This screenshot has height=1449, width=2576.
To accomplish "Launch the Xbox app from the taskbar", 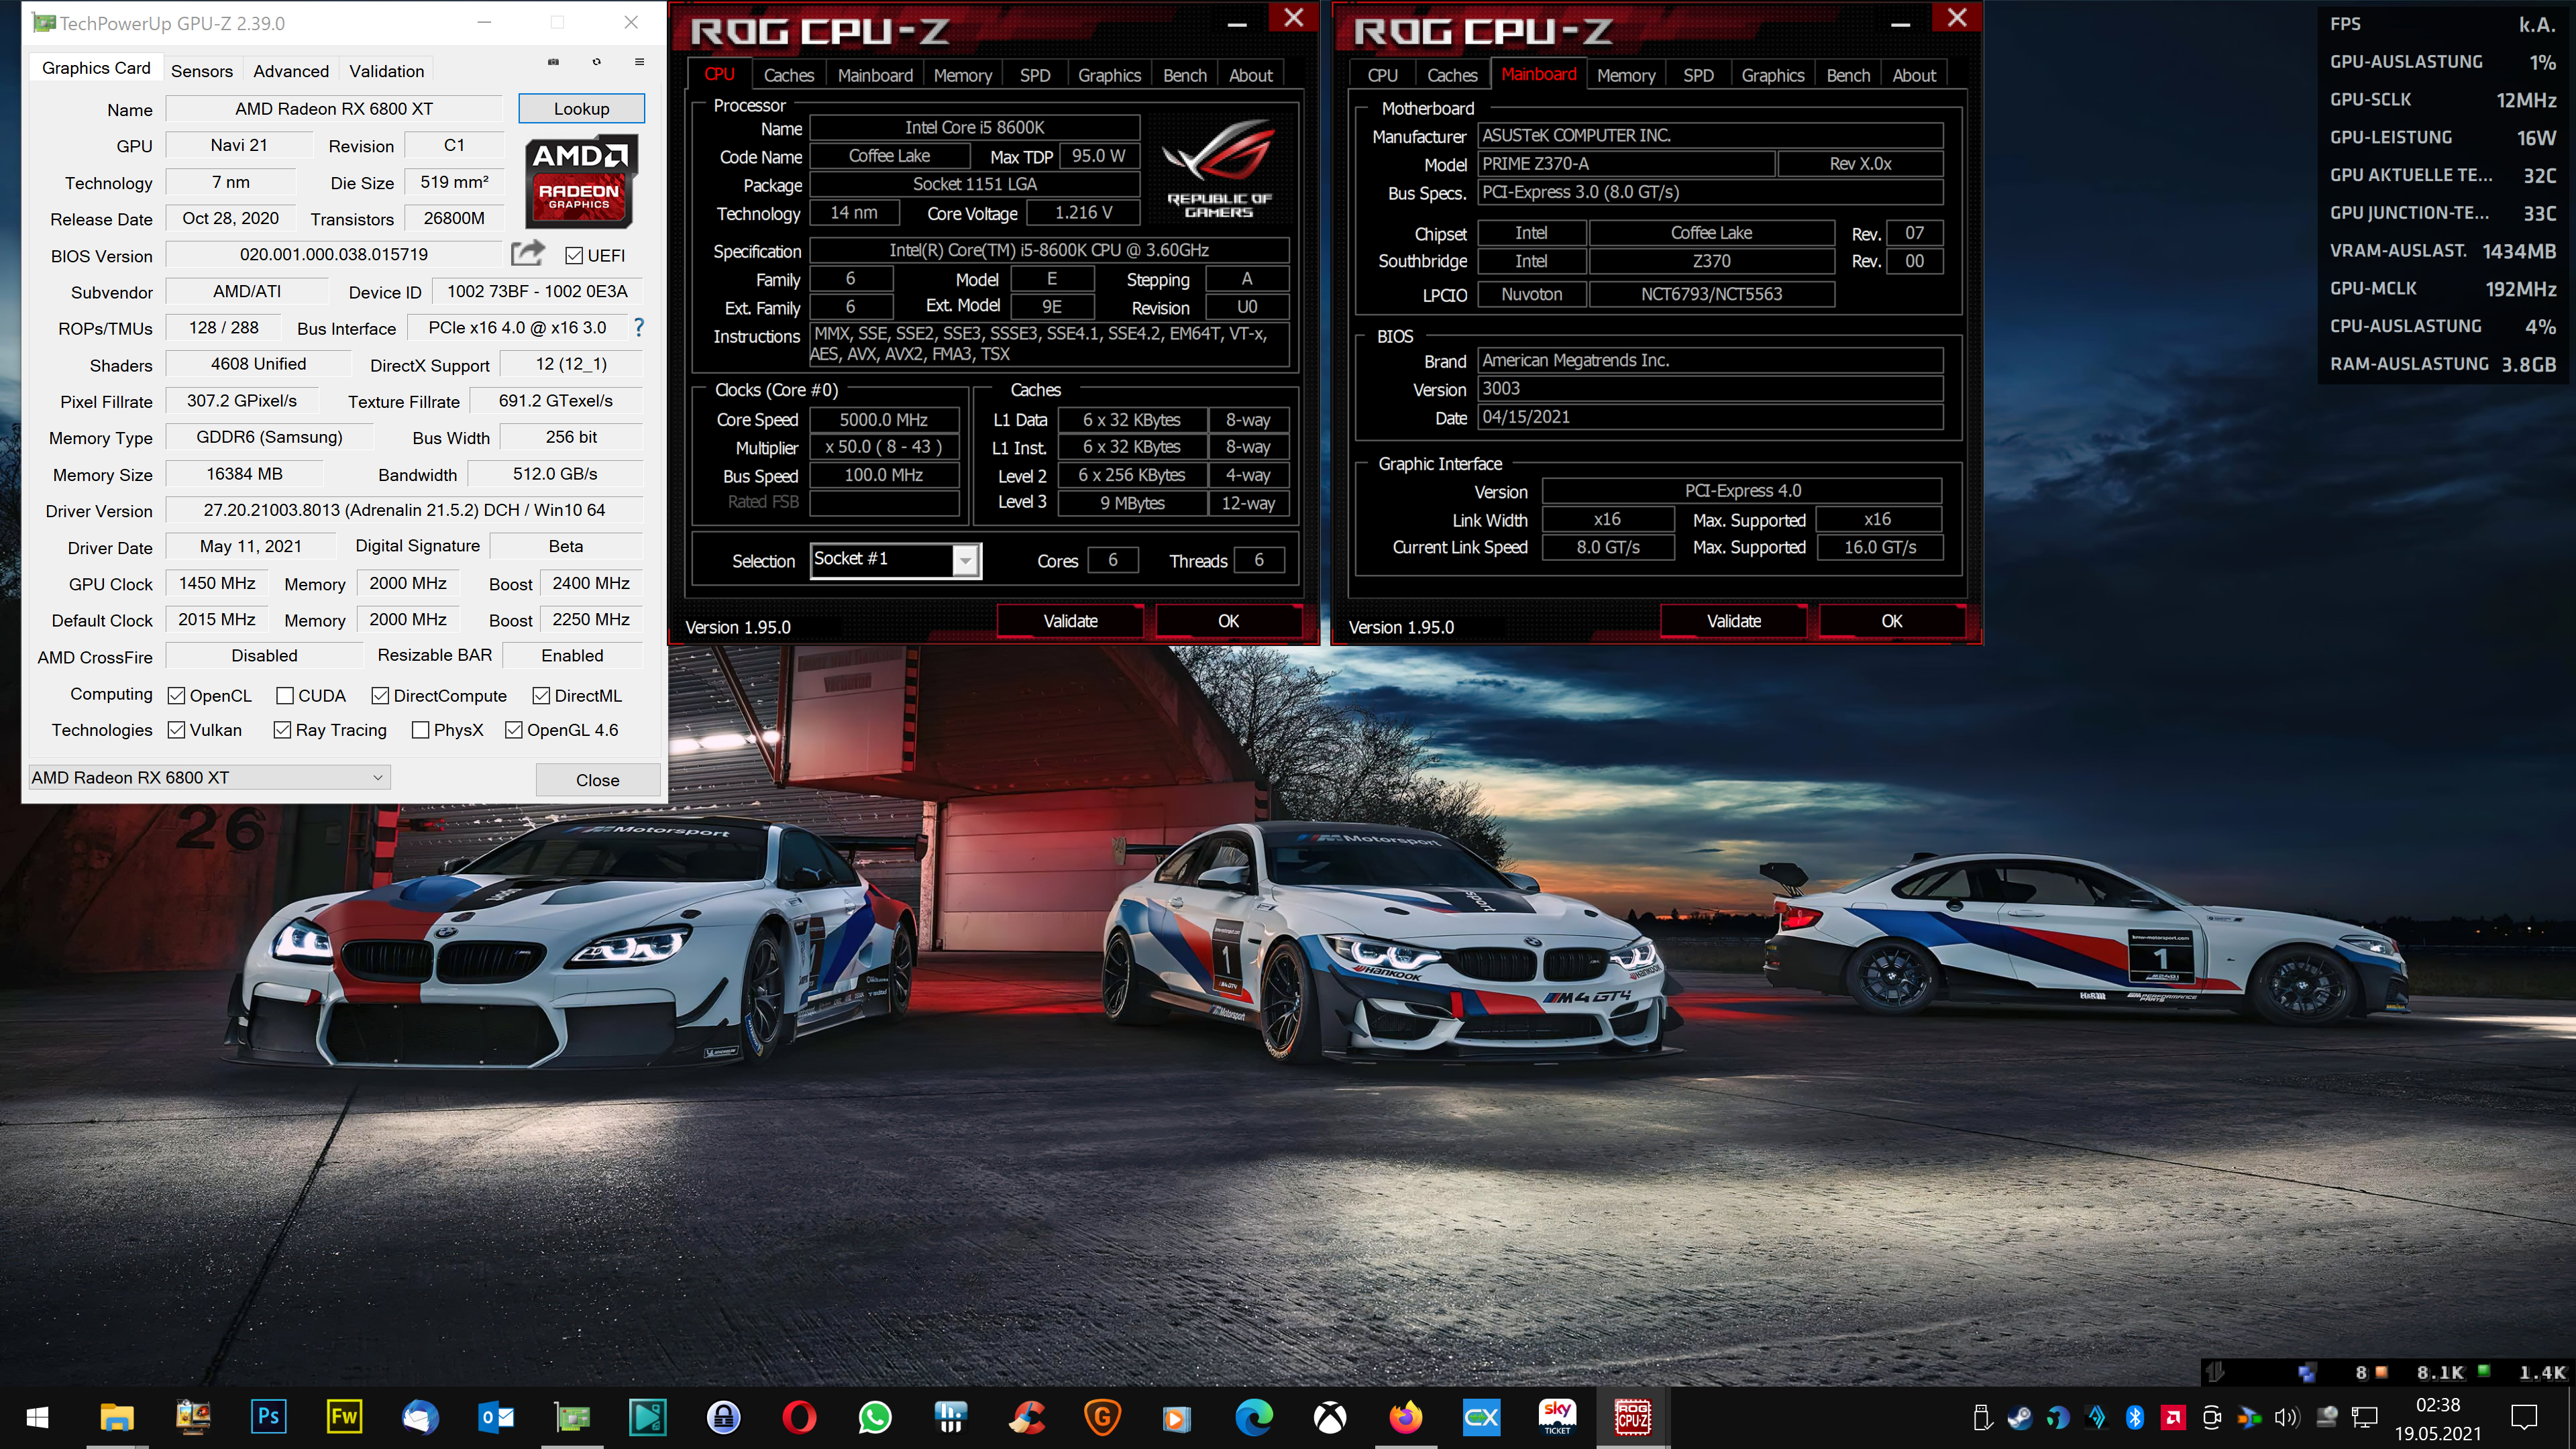I will click(1330, 1417).
